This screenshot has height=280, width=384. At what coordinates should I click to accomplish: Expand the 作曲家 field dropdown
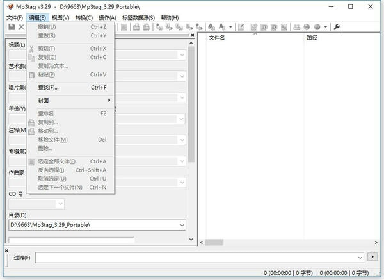pos(182,183)
